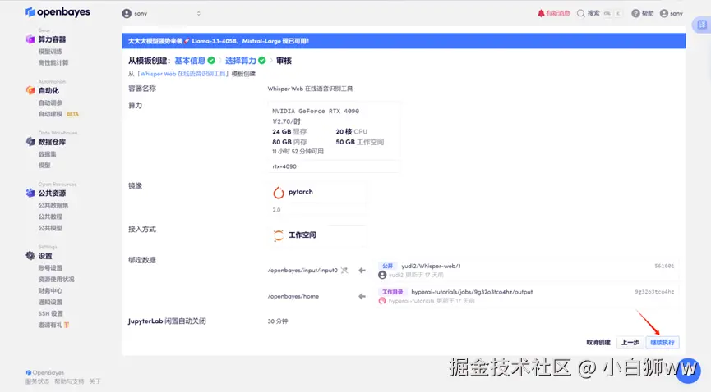Image resolution: width=711 pixels, height=392 pixels.
Task: Open 模型训练 in sidebar
Action: point(50,52)
